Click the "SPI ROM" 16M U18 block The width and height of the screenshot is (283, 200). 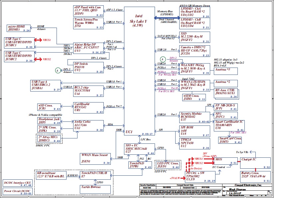[x=195, y=131]
